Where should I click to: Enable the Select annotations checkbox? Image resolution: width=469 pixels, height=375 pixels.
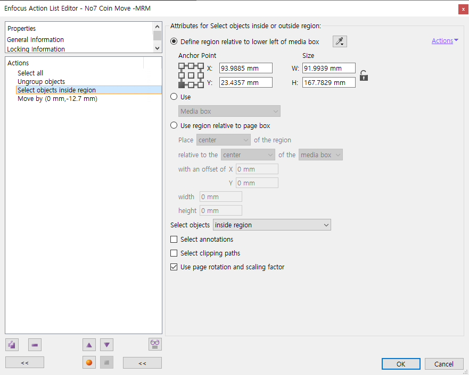(x=174, y=240)
